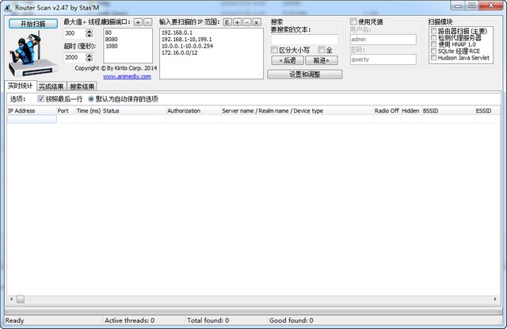The image size is (507, 329).
Task: Remove a port with the - button
Action: click(148, 22)
